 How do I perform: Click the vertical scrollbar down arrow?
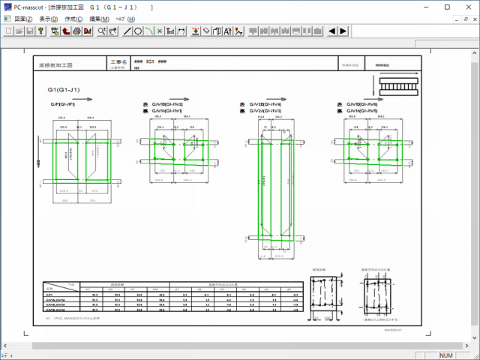(475, 337)
